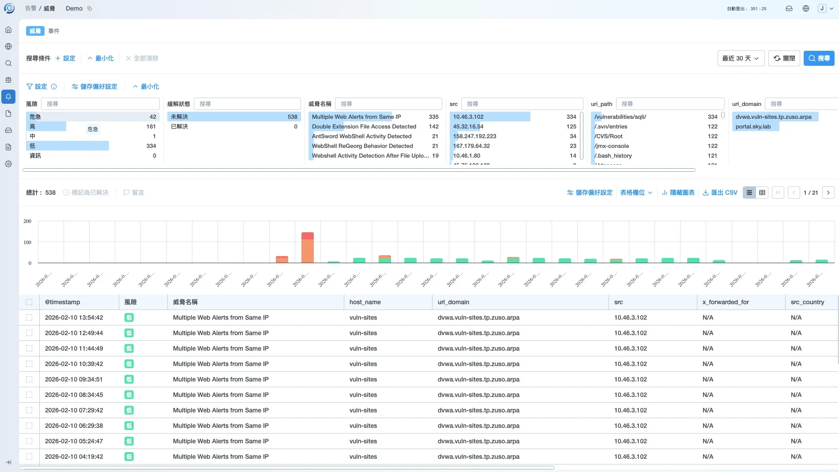Switch to 威脅 tab
This screenshot has width=839, height=472.
35,31
